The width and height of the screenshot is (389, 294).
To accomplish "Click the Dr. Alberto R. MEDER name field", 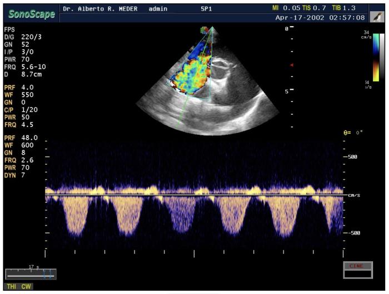I will [x=102, y=9].
